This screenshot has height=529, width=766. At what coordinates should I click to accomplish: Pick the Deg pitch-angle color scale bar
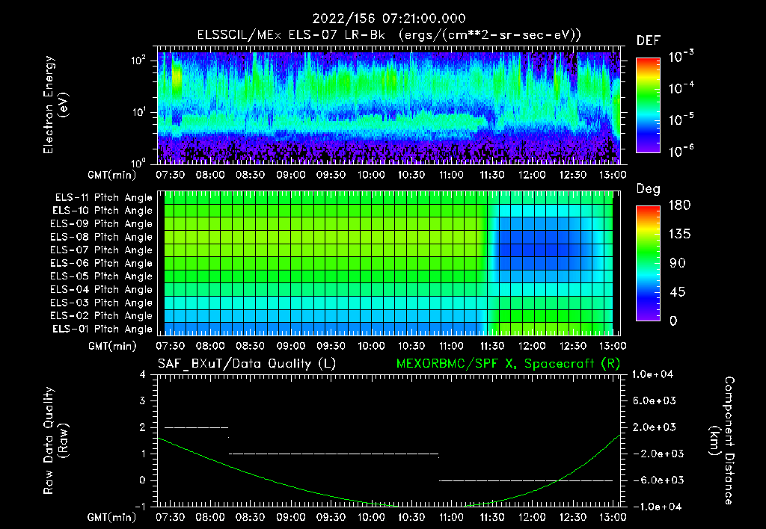click(648, 263)
